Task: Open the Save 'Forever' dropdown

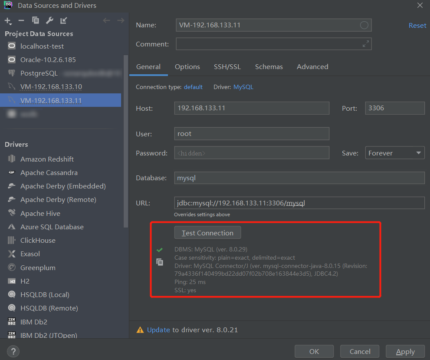Action: tap(395, 153)
